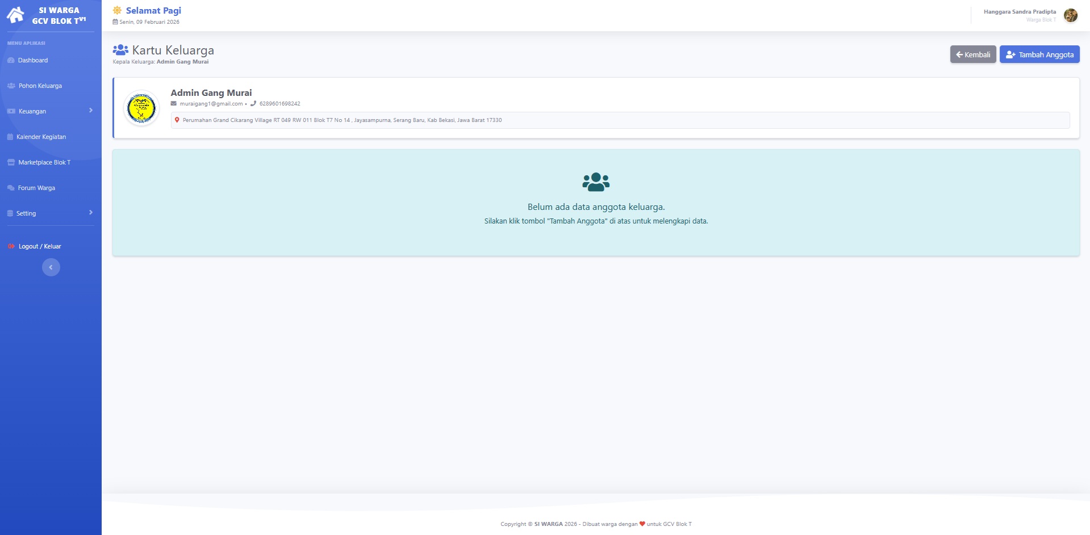Click the Pohon Keluarga people icon

tap(11, 86)
